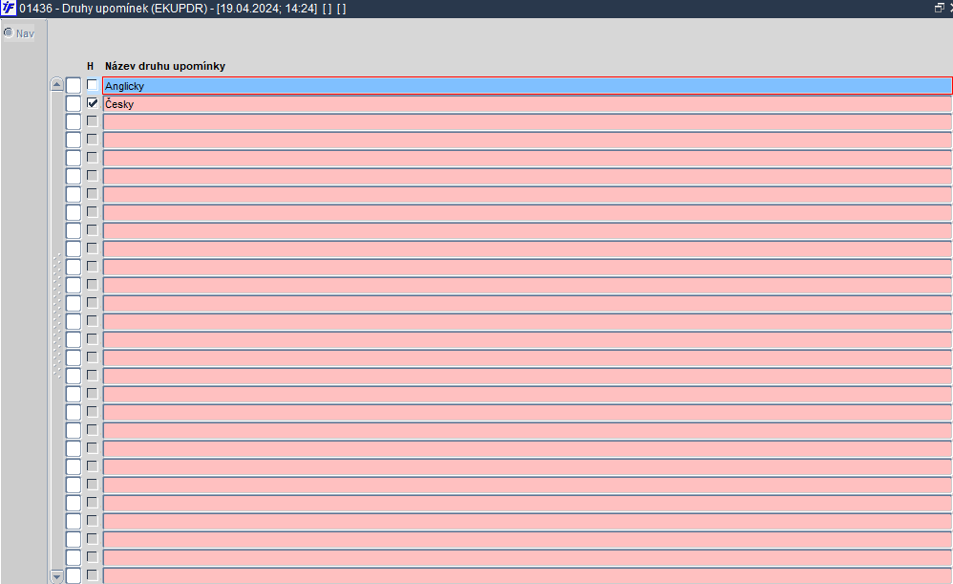Click the first empty name field below Česky
This screenshot has width=953, height=584.
527,122
